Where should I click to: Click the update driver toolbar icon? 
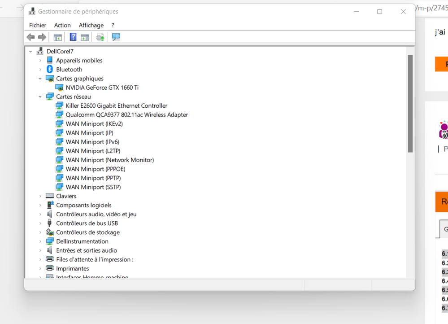tap(100, 37)
